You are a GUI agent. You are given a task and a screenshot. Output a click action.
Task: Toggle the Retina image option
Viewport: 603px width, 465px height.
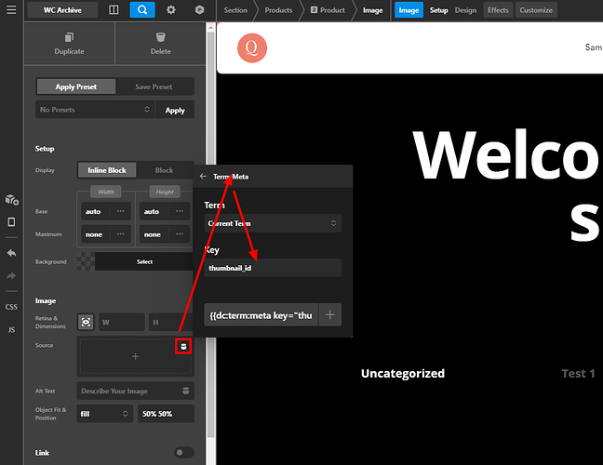tap(86, 322)
